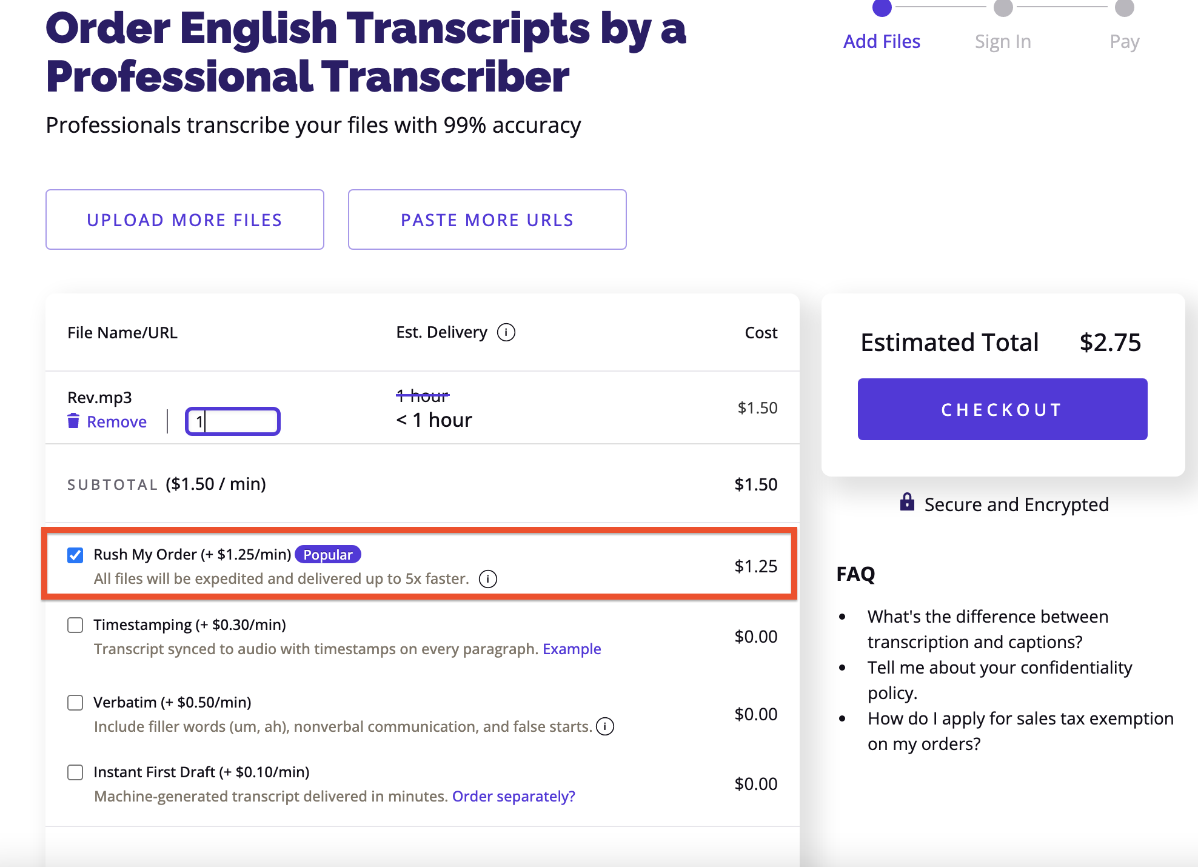
Task: Click the Rush My Order info icon
Action: point(488,579)
